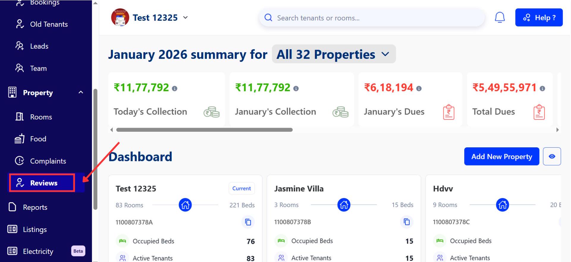Click the notification bell icon

pyautogui.click(x=500, y=18)
